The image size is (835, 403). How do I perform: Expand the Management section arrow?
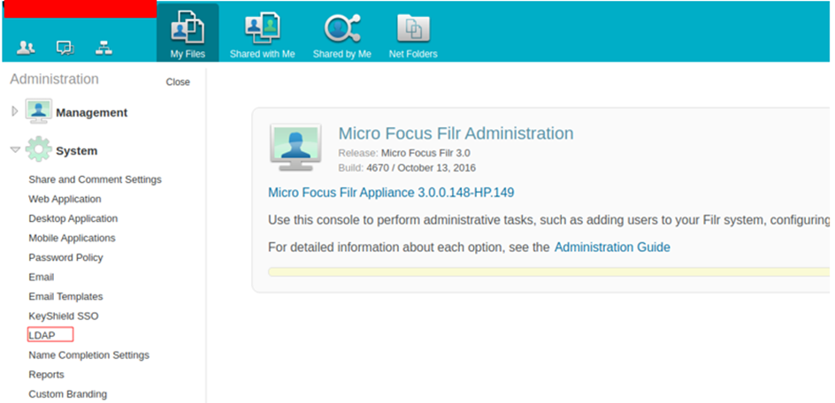coord(14,111)
